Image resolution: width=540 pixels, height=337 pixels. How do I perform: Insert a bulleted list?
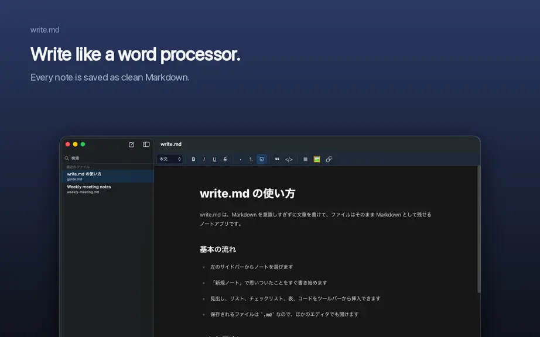pos(240,159)
